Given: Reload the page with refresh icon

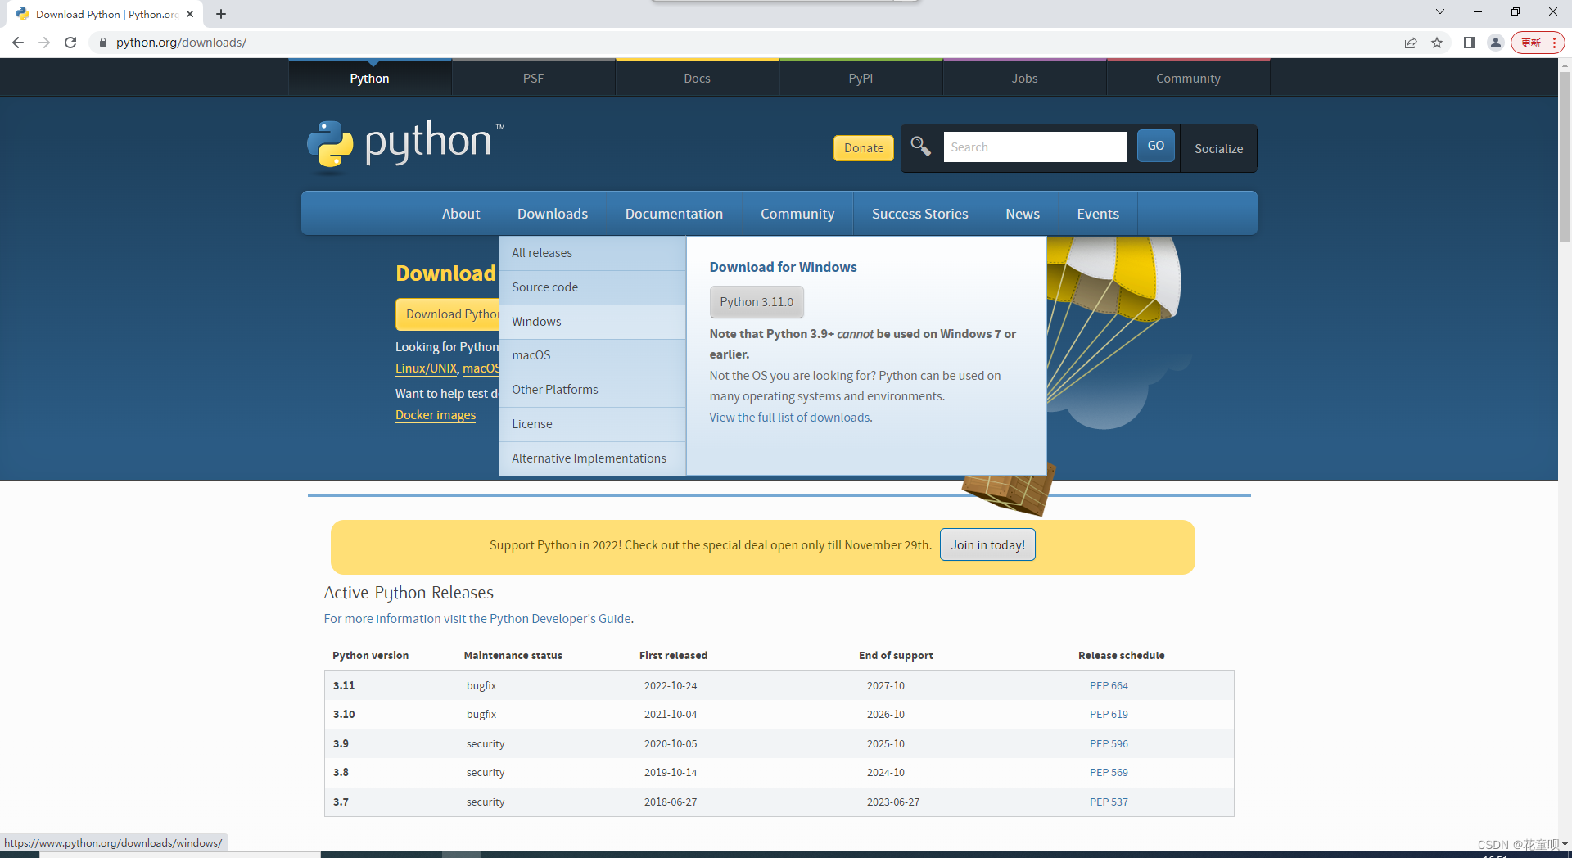Looking at the screenshot, I should [x=70, y=43].
